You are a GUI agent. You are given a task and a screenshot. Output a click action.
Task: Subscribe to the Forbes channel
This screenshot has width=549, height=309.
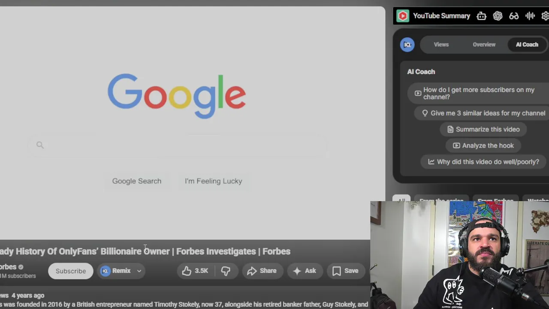(x=71, y=271)
